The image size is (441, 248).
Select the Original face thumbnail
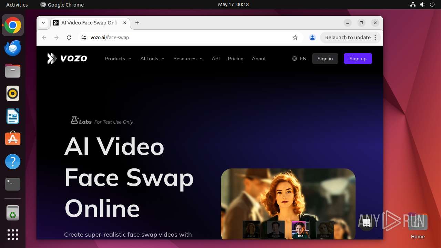pos(251,230)
